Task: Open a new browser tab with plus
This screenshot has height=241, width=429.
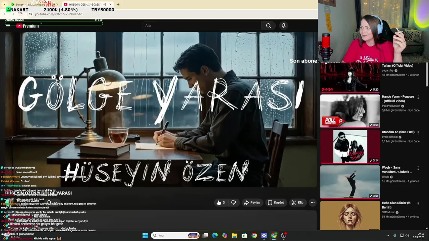Action: coord(118,4)
